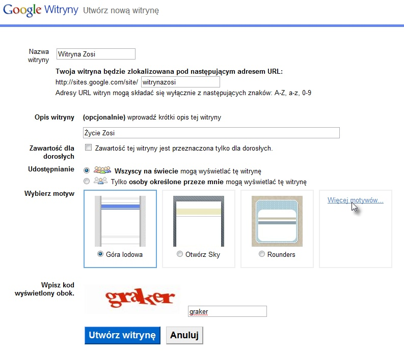Image resolution: width=404 pixels, height=353 pixels.
Task: Select the 'Tylko osoby określone przeze mnie' radio button
Action: [x=87, y=181]
